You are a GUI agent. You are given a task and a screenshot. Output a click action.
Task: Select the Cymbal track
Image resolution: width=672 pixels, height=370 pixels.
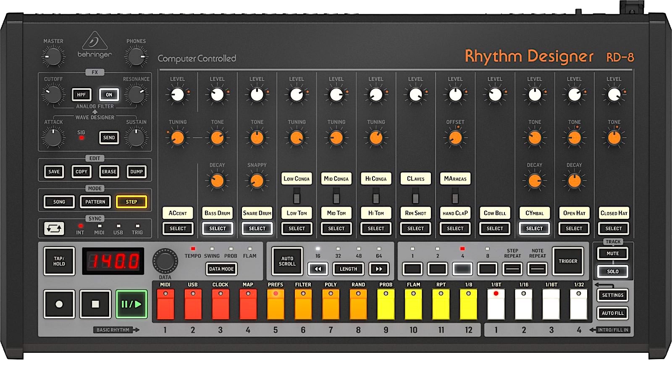coord(534,228)
